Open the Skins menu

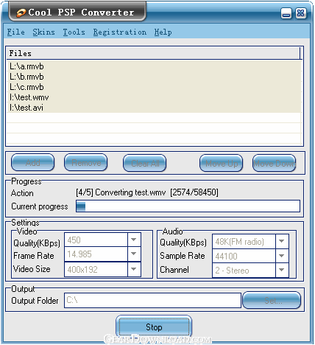point(43,32)
